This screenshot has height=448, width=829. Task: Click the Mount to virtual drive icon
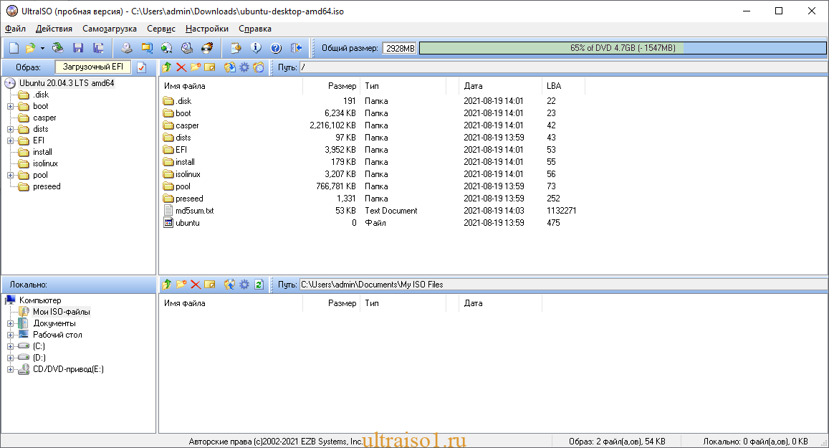click(187, 48)
